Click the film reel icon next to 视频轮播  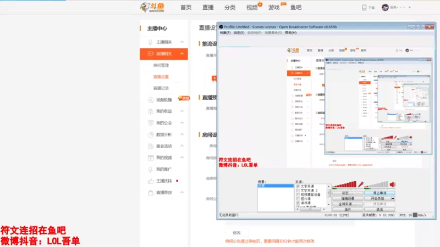(150, 100)
